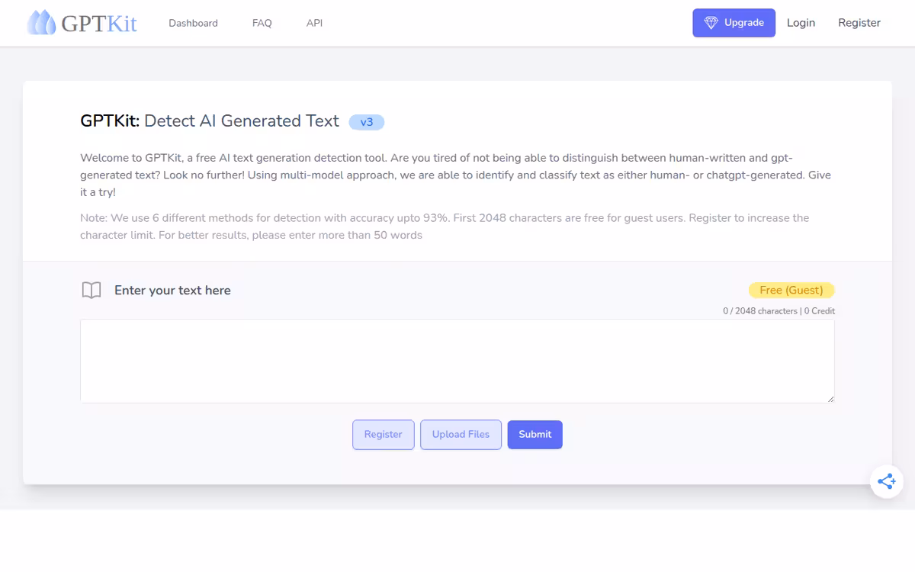
Task: Focus the text entry area
Action: pyautogui.click(x=457, y=361)
